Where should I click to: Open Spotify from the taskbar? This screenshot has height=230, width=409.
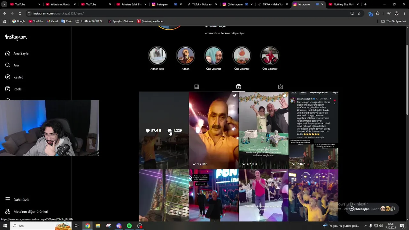[129, 226]
